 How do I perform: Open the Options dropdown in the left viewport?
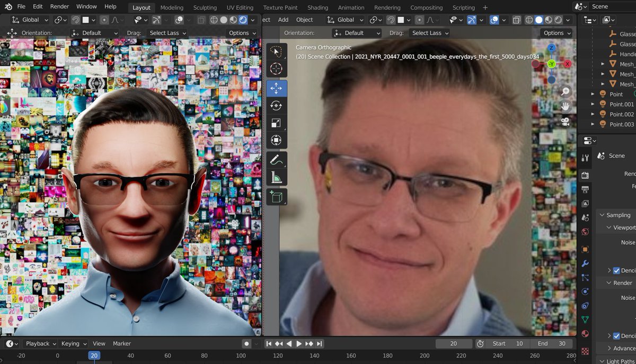242,33
